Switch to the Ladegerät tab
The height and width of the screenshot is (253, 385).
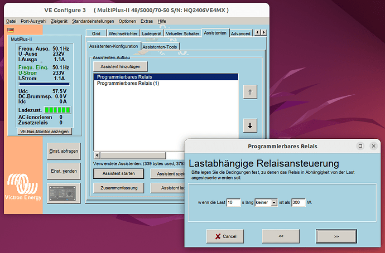pos(152,33)
